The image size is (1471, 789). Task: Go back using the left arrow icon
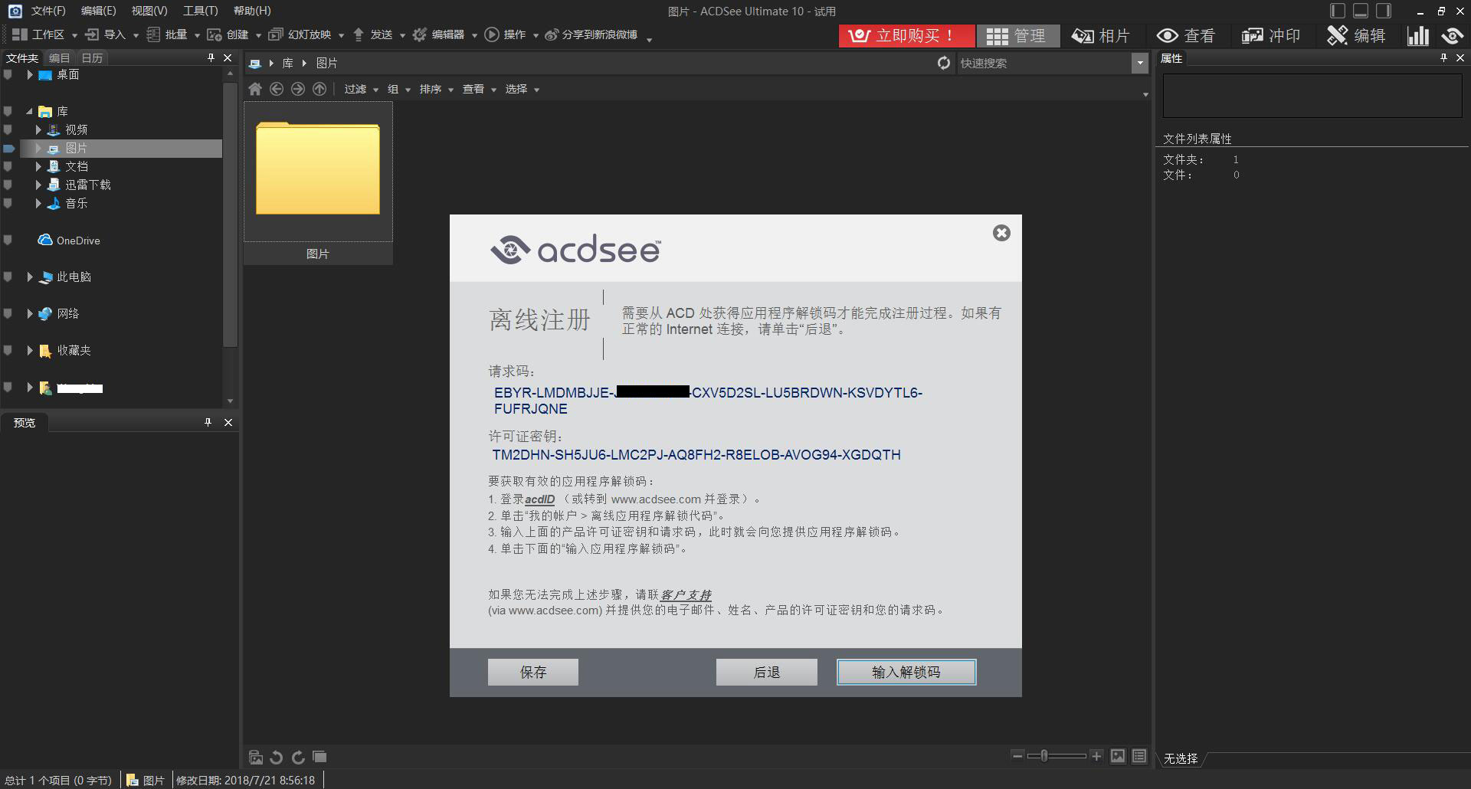coord(277,89)
